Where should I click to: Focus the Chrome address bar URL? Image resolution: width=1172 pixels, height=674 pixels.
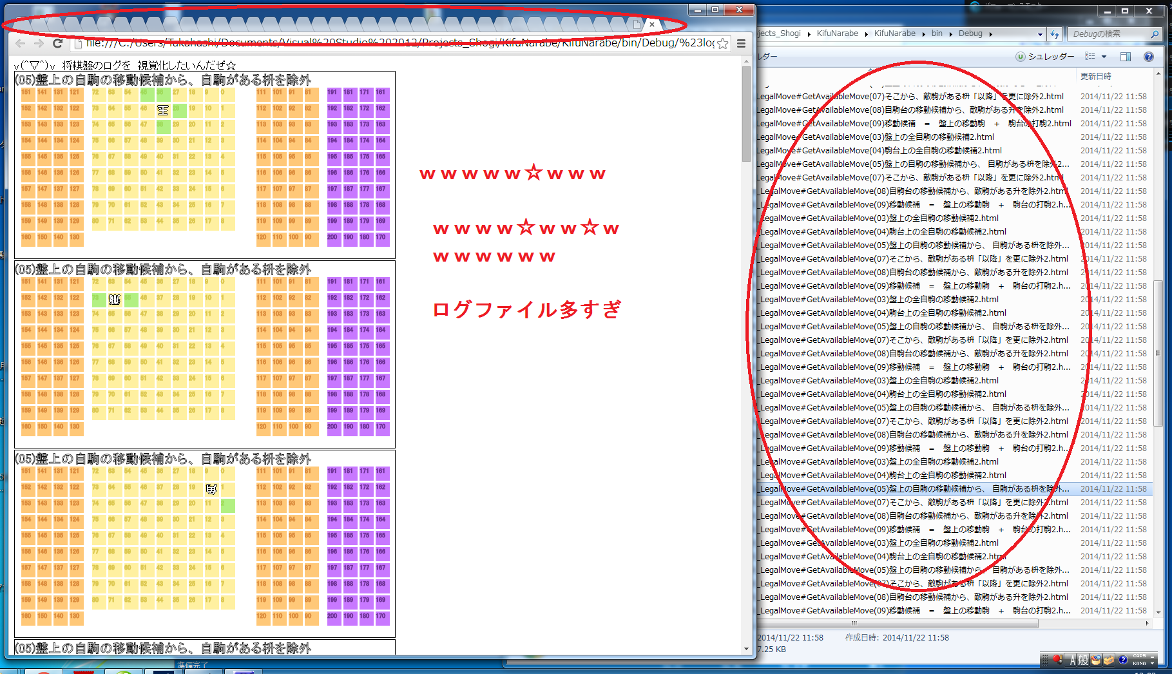pos(399,43)
